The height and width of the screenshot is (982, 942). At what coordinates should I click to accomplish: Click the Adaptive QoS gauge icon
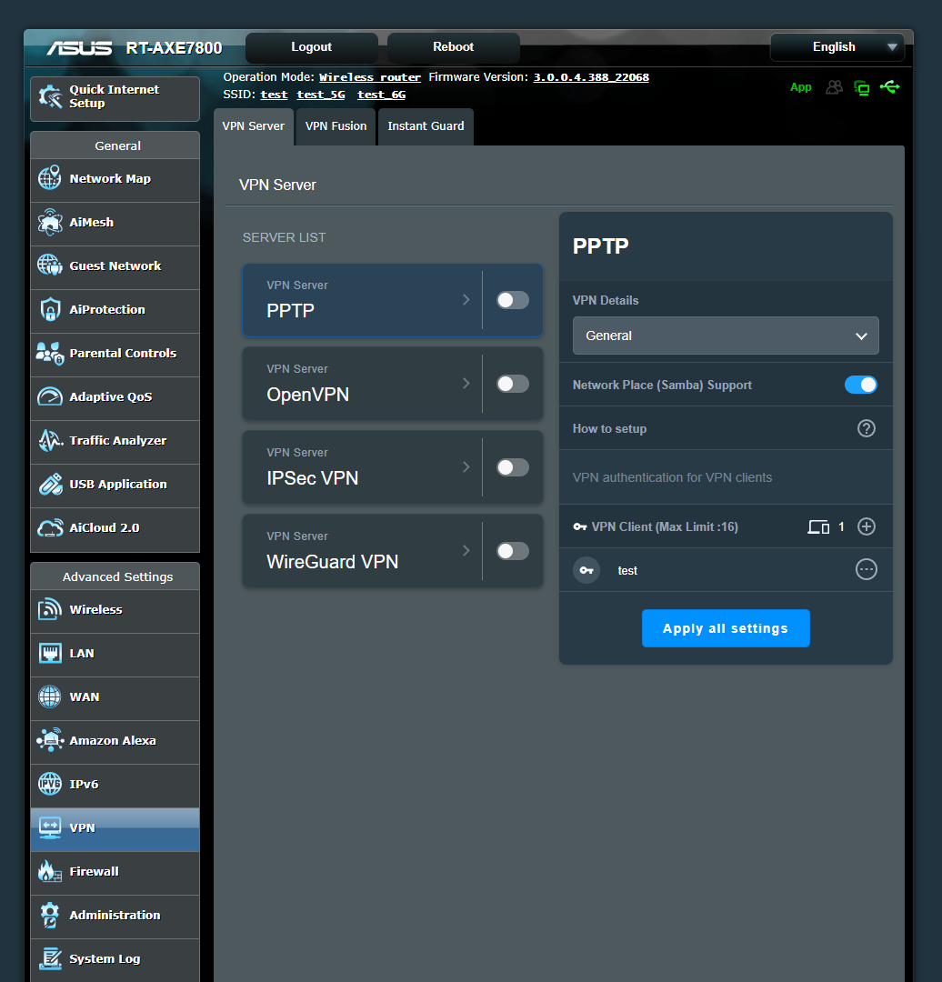[50, 396]
